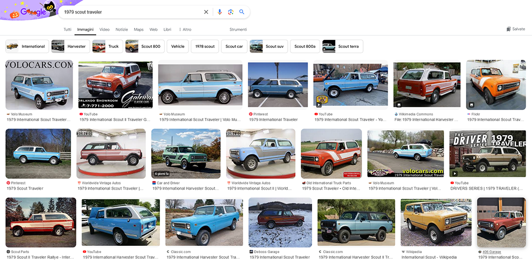This screenshot has width=532, height=263.
Task: Switch to the Web tab
Action: pyautogui.click(x=153, y=30)
